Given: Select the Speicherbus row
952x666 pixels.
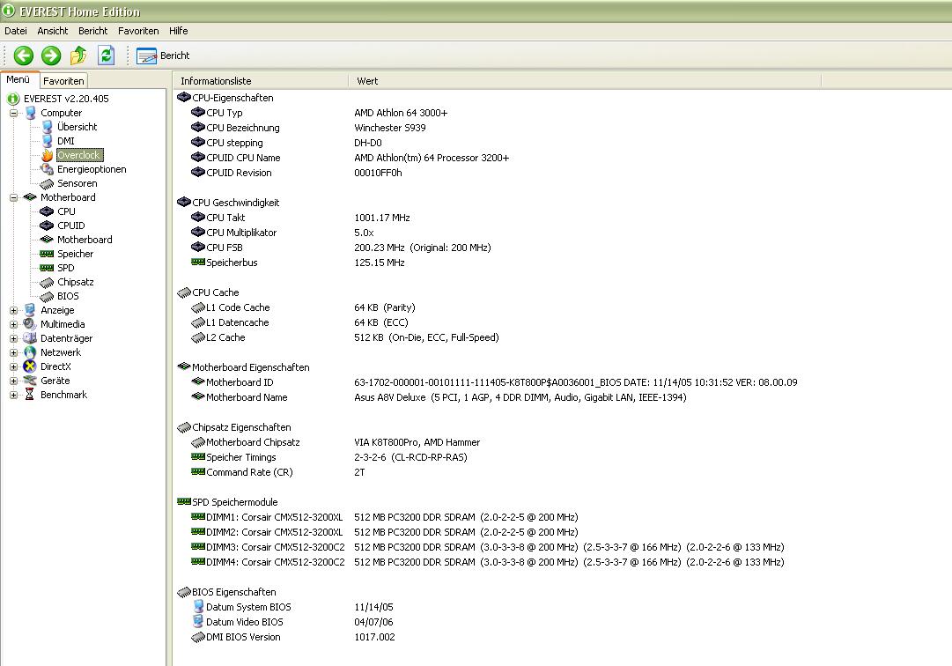Looking at the screenshot, I should 298,263.
